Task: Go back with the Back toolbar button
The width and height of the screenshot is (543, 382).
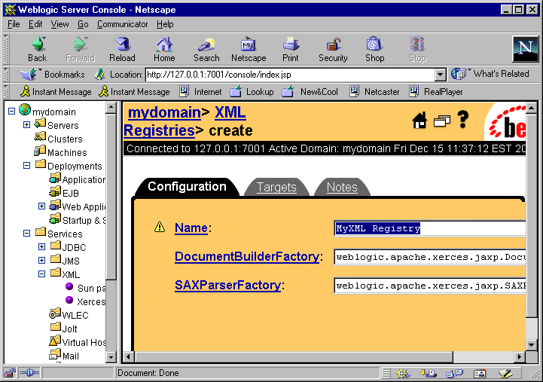Action: [38, 49]
